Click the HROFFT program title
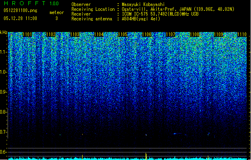This screenshot has width=251, height=160. tap(25, 3)
